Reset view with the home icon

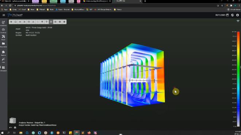[x=15, y=127]
